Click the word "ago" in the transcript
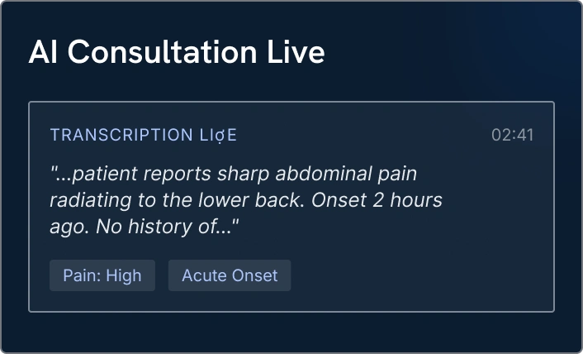Image resolution: width=583 pixels, height=354 pixels. (67, 227)
